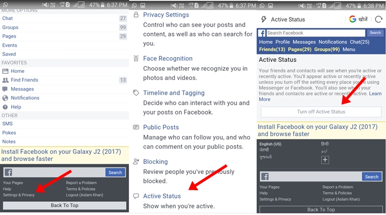
Task: Open Blocking settings
Action: 156,162
